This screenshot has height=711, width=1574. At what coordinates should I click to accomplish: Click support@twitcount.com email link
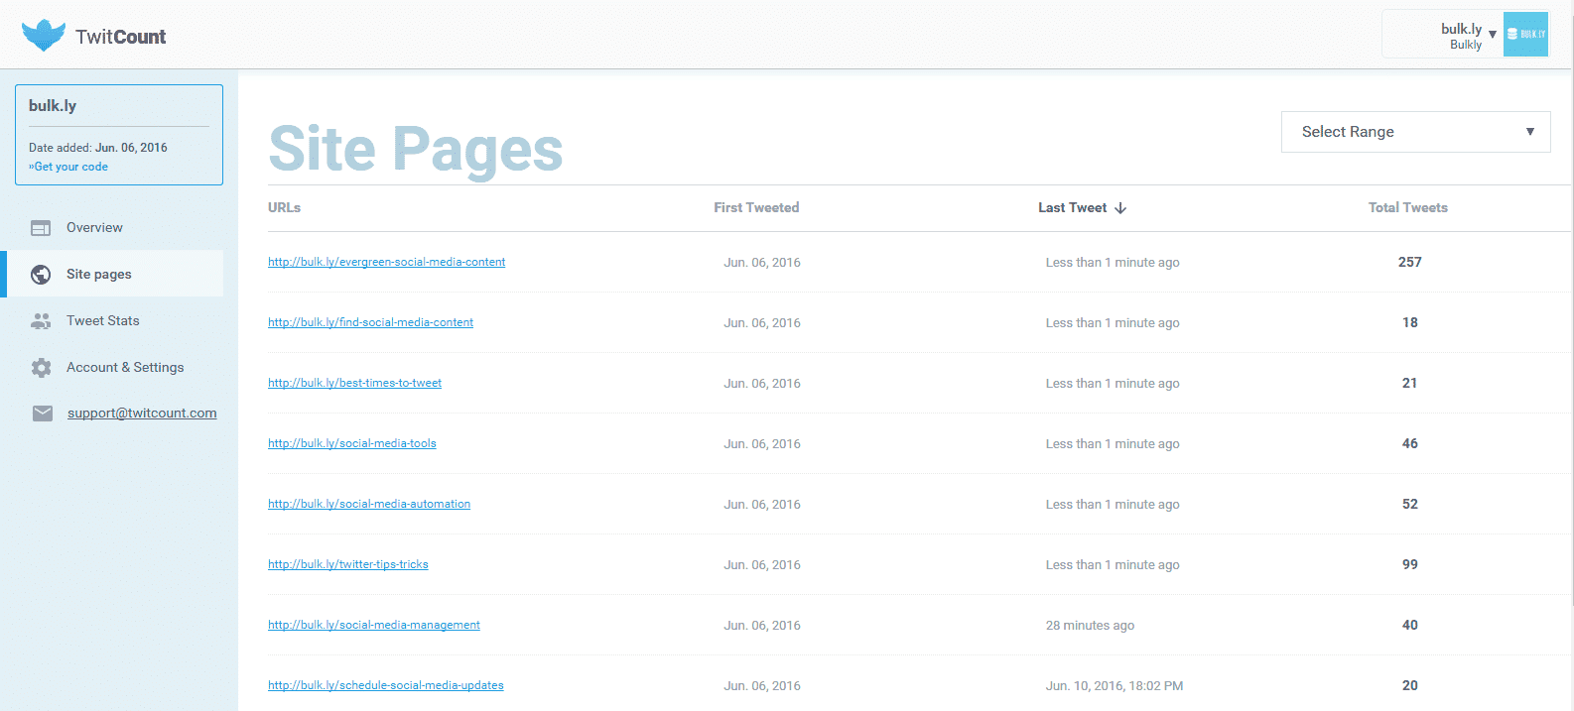point(142,413)
